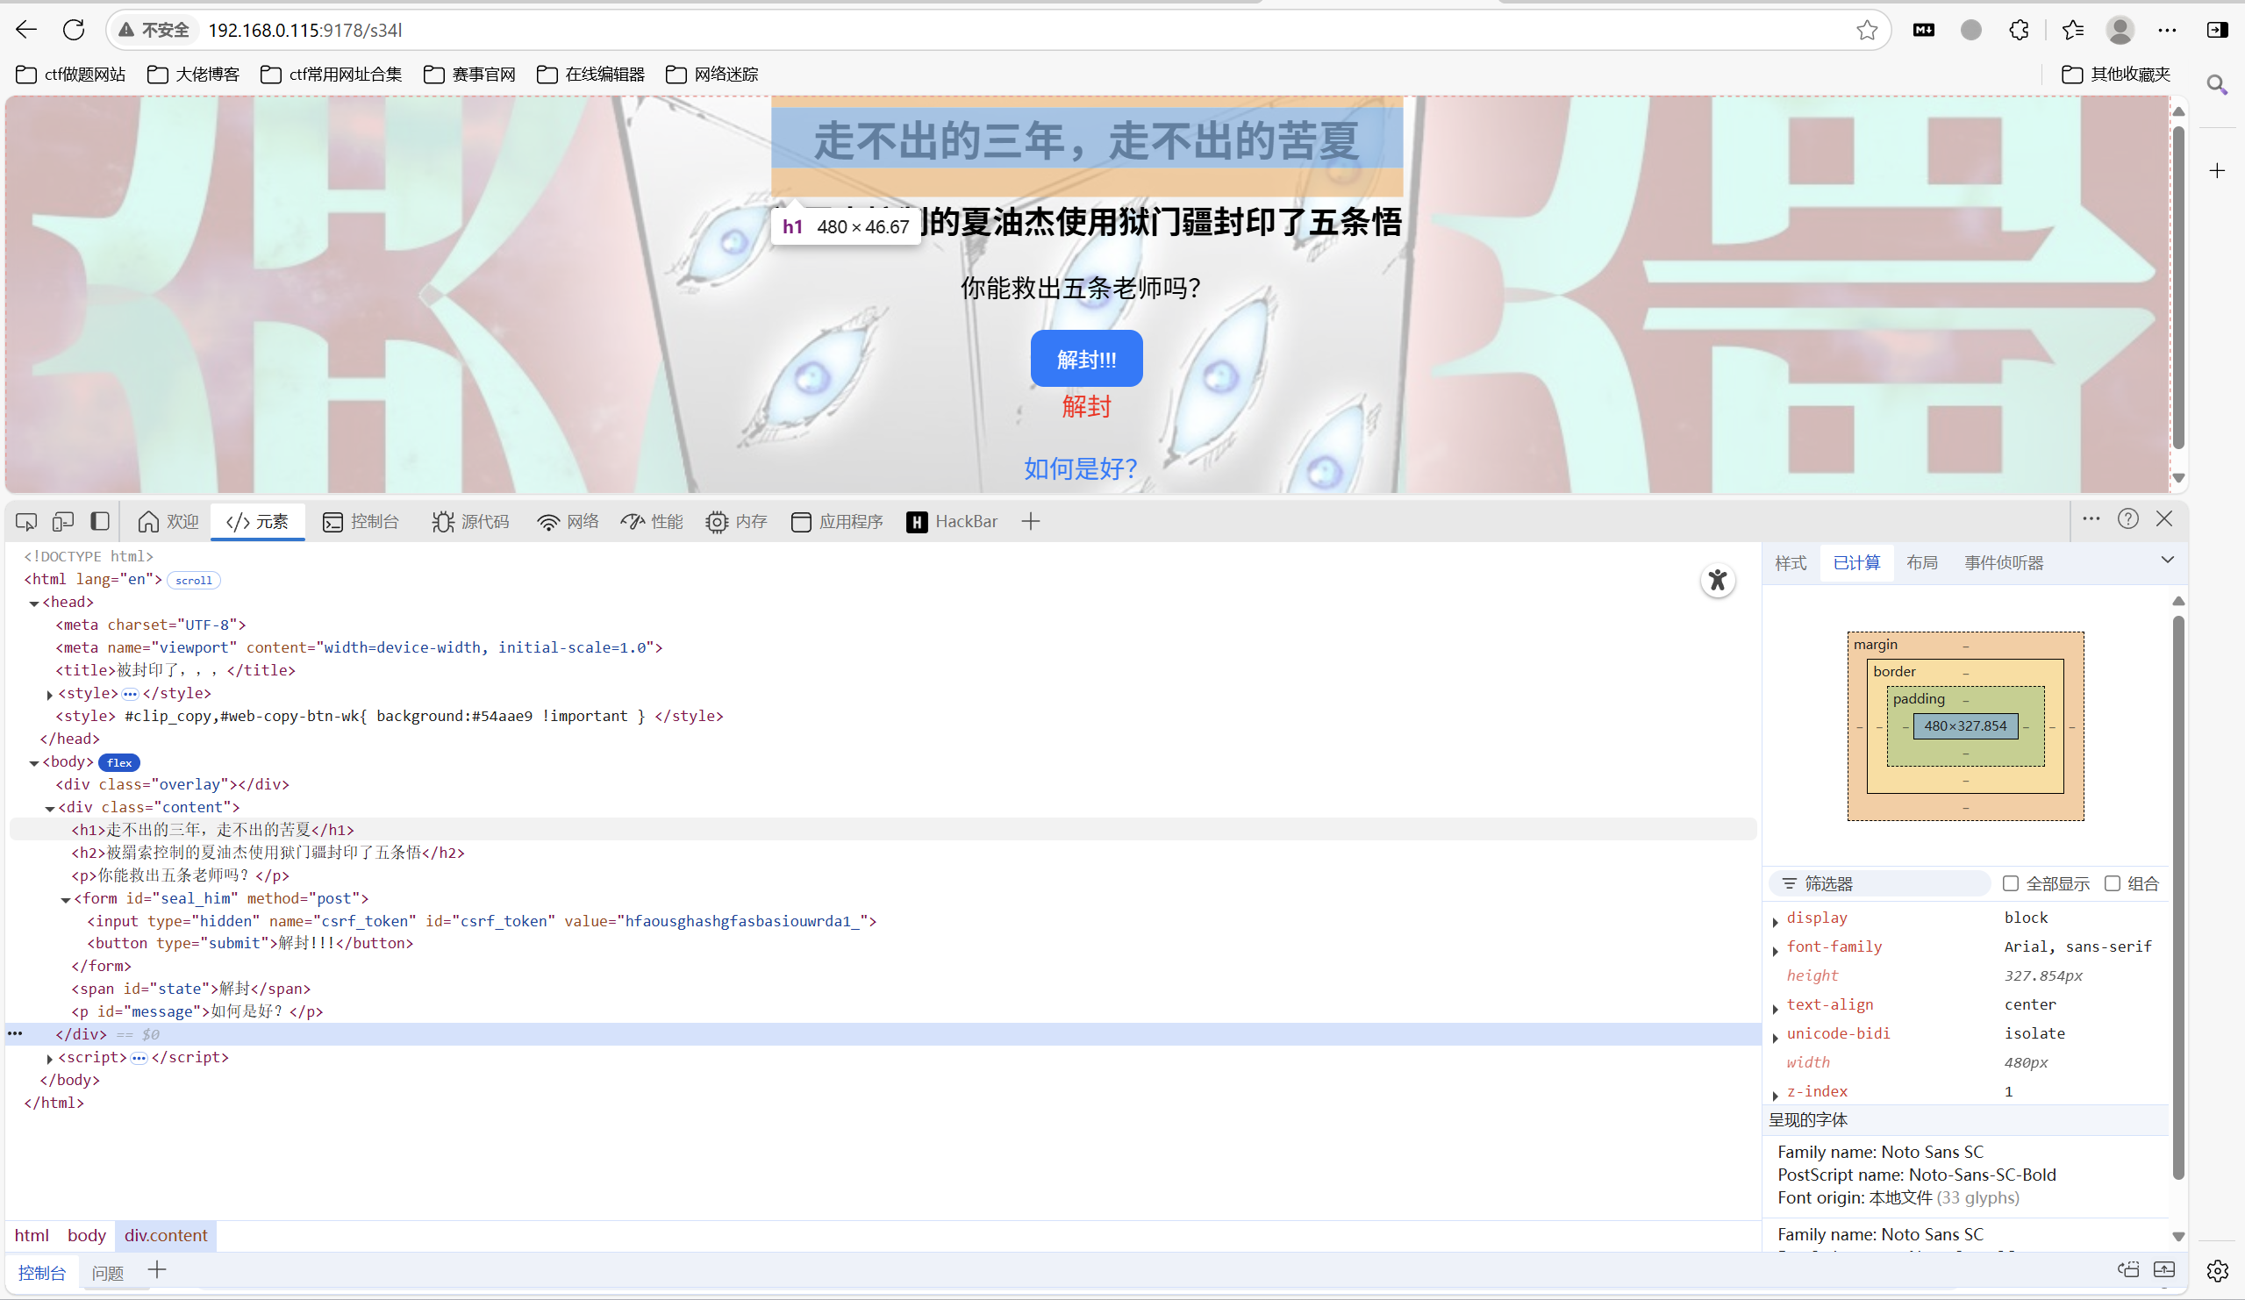The height and width of the screenshot is (1300, 2245).
Task: Open the 网络 tab
Action: 568,521
